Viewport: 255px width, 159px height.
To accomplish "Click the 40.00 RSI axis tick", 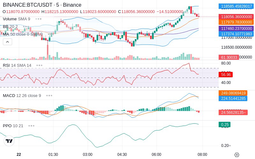I will pos(226,83).
